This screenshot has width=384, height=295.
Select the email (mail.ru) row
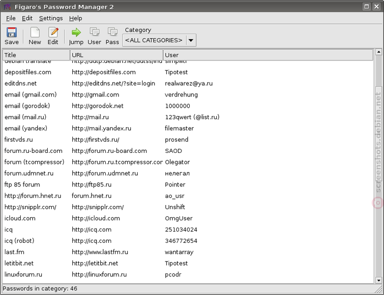[x=188, y=118]
